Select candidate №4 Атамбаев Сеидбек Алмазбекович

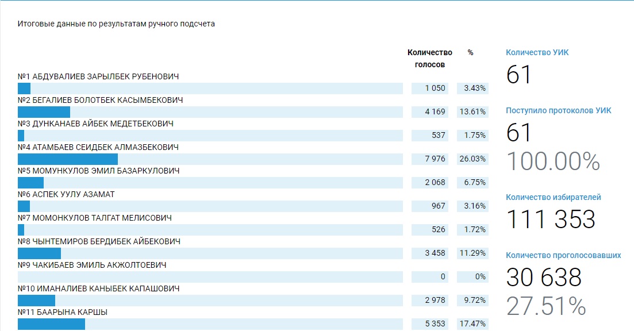click(98, 147)
